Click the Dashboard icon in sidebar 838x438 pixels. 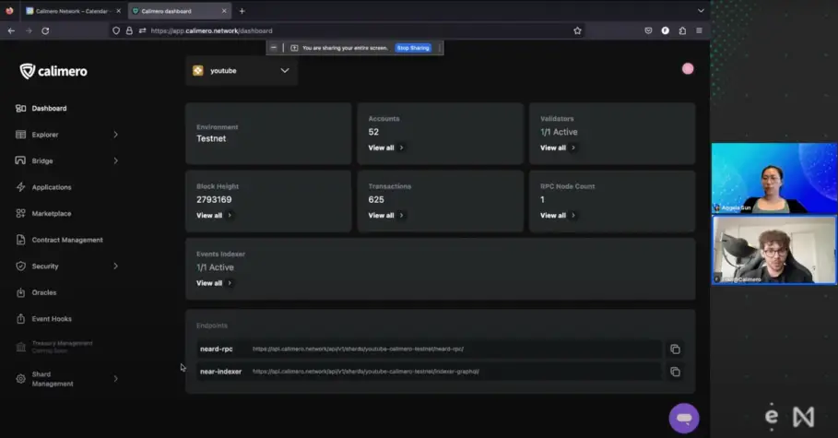click(20, 109)
